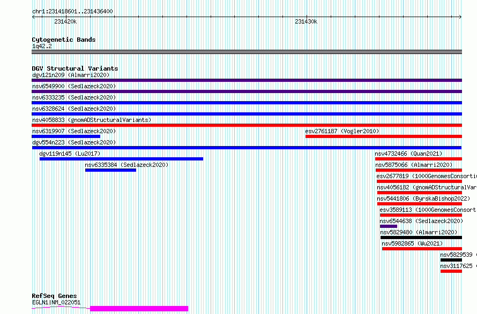Click the nsv6328624 (Sedlazeck2020) variant label
477x314 pixels.
coord(74,109)
